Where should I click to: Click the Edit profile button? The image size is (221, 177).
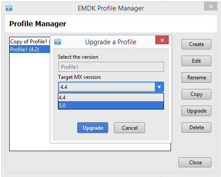[196, 61]
